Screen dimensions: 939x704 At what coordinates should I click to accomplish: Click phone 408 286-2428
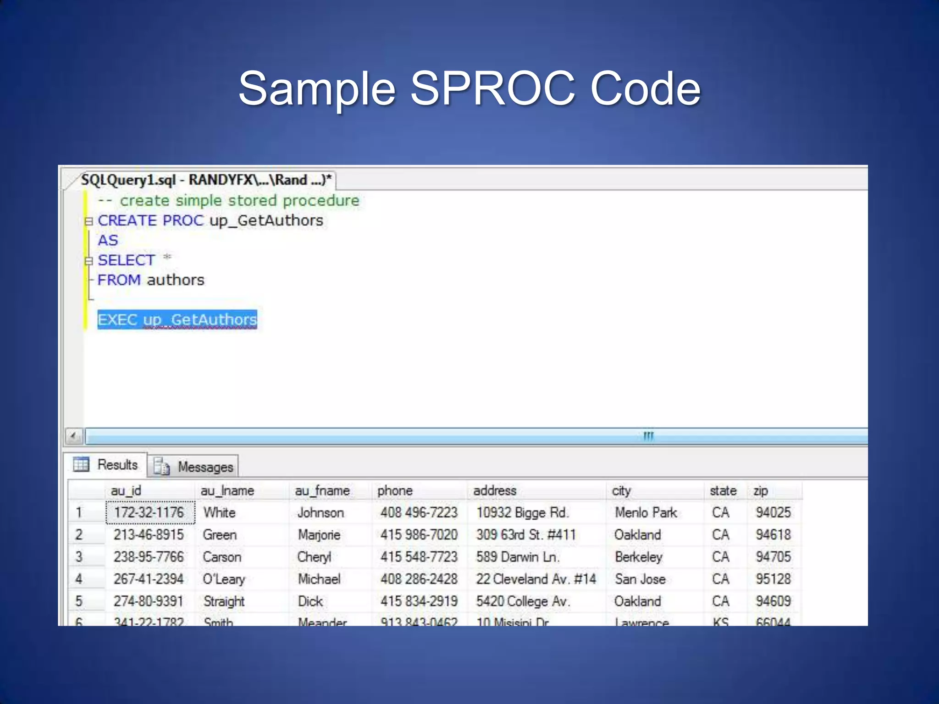click(419, 579)
